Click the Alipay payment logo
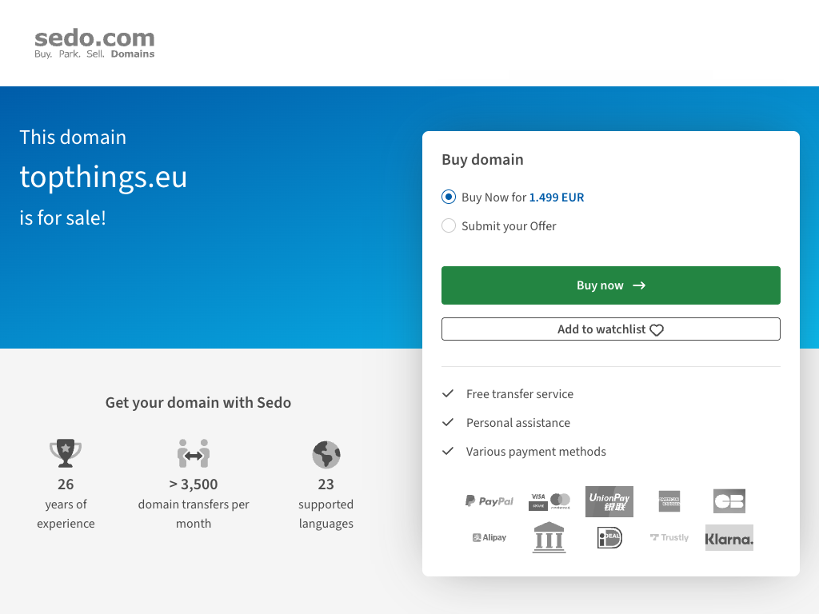 tap(489, 538)
